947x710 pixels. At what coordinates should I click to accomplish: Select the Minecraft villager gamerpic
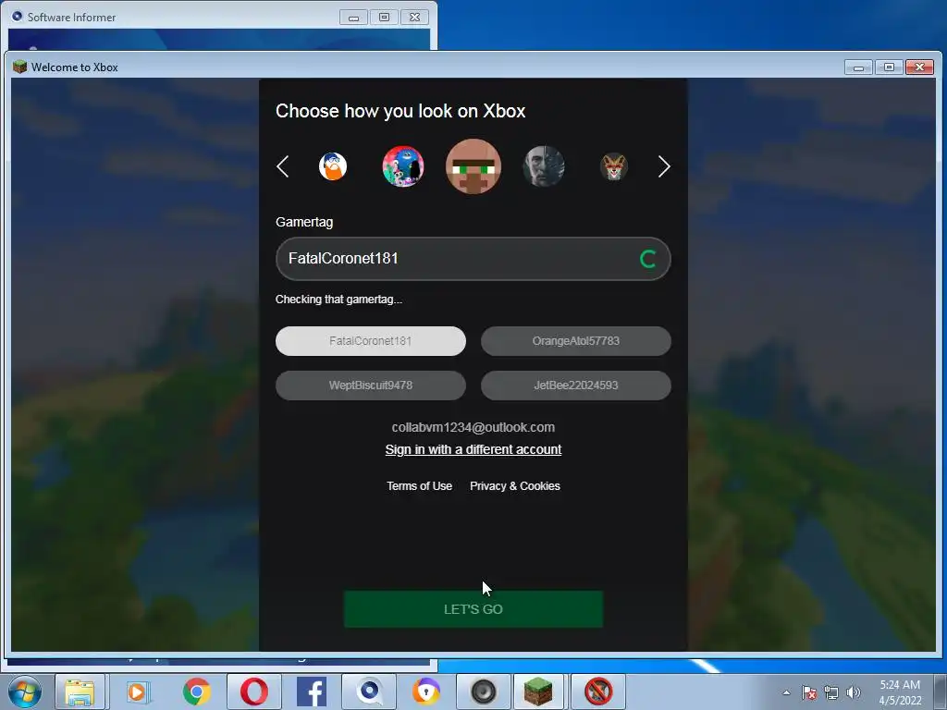pos(473,166)
